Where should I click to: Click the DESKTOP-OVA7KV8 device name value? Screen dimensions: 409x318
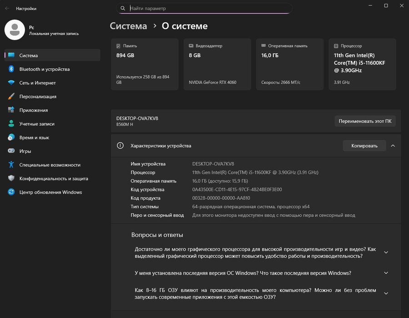[213, 164]
